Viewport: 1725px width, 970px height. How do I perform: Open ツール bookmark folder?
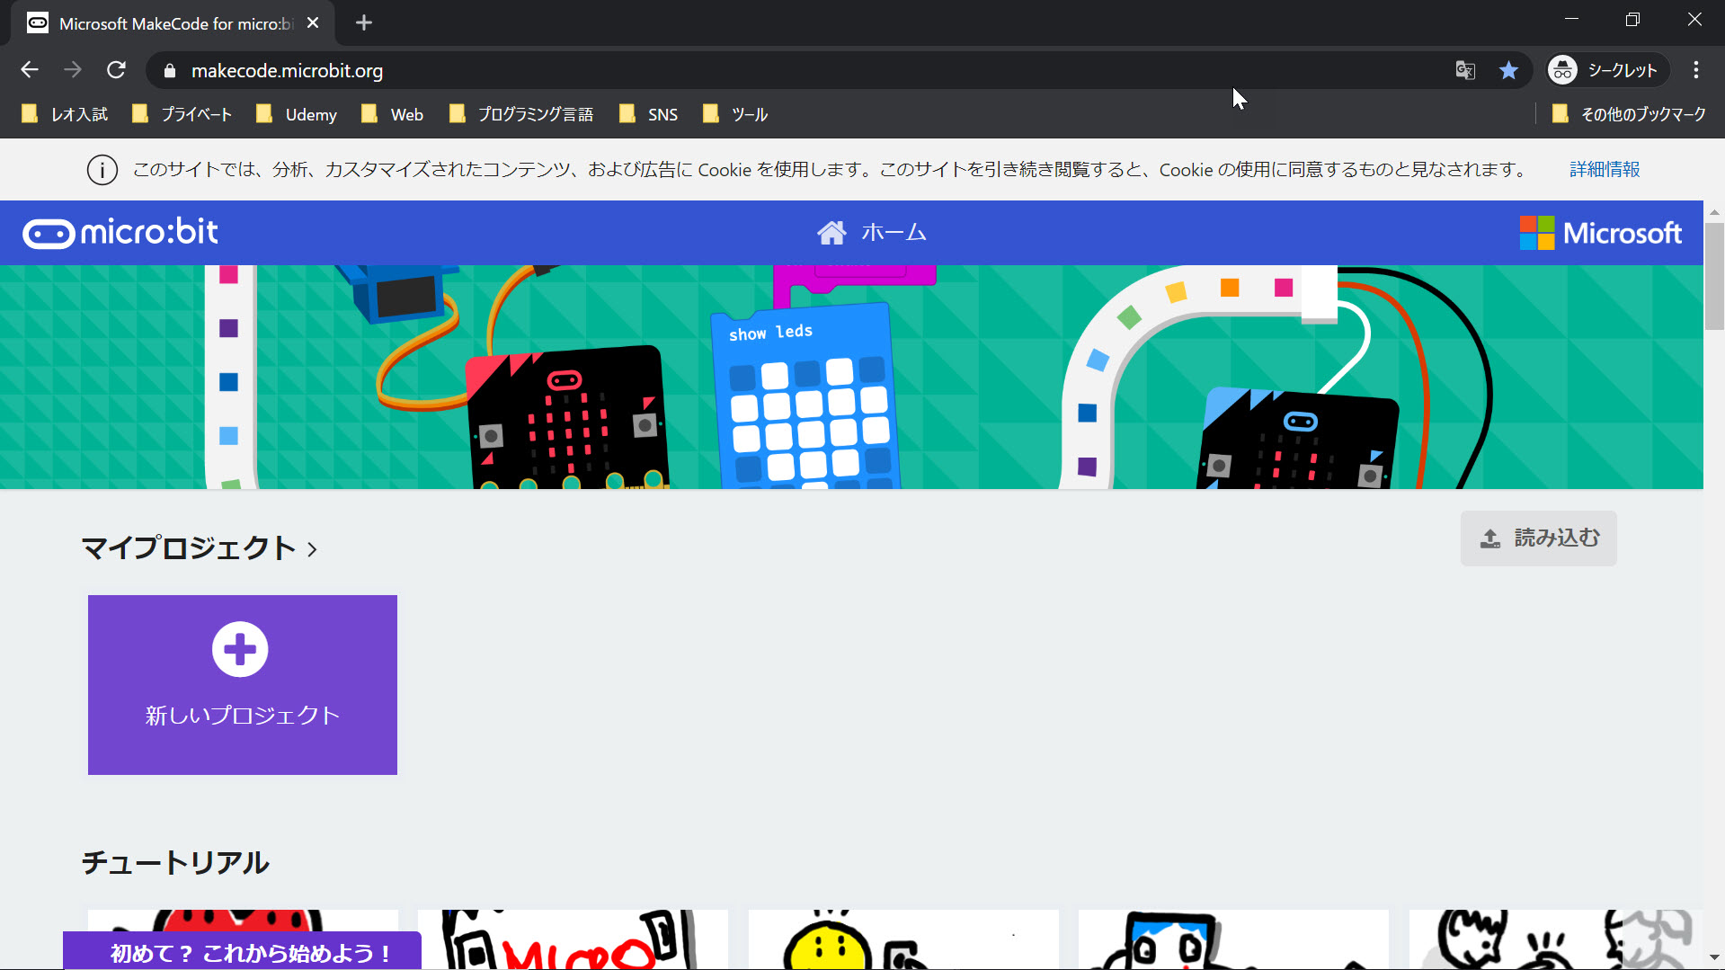point(735,114)
